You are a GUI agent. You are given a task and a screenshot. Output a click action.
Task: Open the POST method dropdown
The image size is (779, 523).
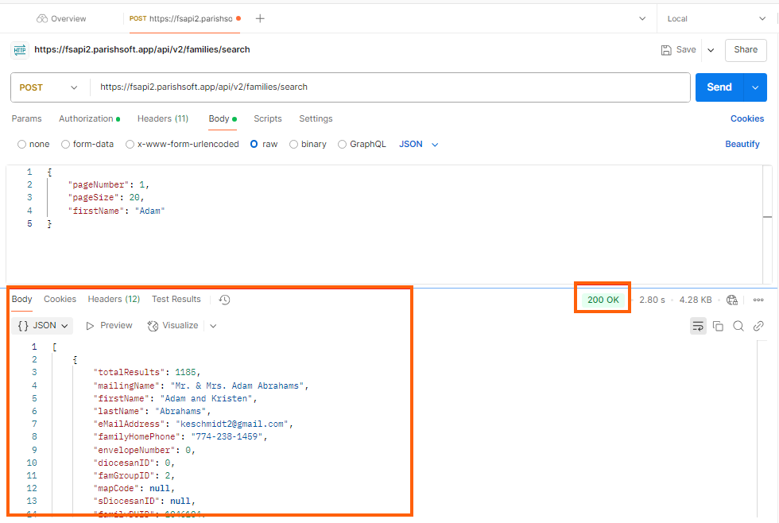click(48, 87)
